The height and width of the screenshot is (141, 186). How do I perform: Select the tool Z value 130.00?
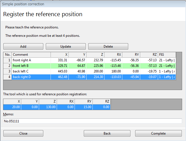(x=48, y=107)
